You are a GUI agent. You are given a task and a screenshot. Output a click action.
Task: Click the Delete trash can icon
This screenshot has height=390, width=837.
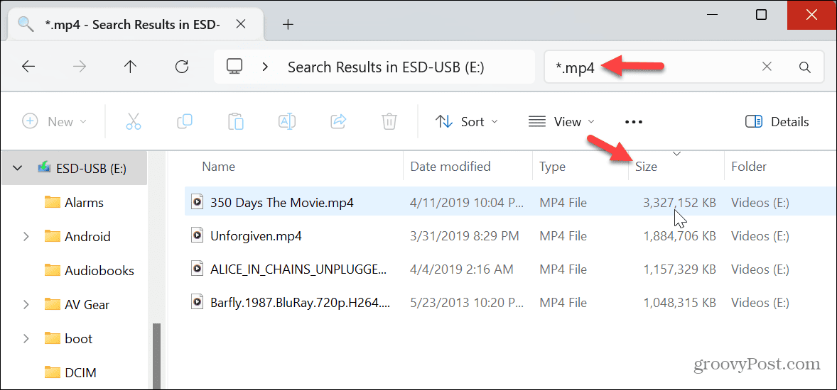(x=389, y=122)
